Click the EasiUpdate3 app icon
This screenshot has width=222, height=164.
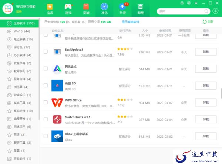57,52
